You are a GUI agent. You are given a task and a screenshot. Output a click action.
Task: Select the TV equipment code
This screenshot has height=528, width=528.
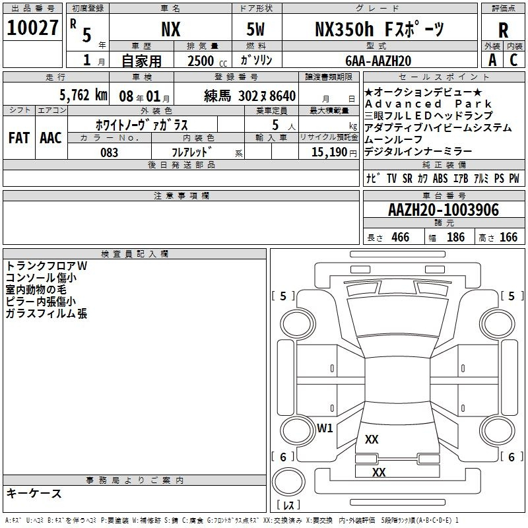pos(391,178)
